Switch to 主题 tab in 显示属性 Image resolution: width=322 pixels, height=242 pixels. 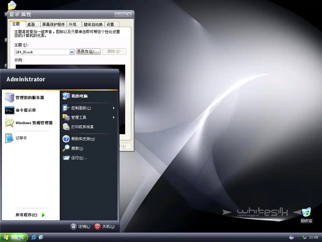coord(18,24)
